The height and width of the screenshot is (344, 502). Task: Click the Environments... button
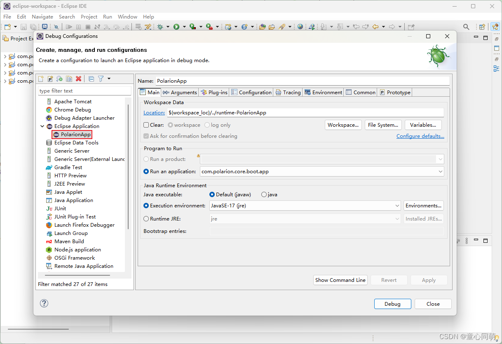point(424,205)
